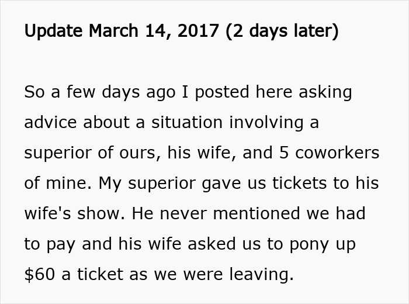Viewport: 409px width, 304px height.
Task: Click the phrase "gave us tickets"
Action: [264, 184]
